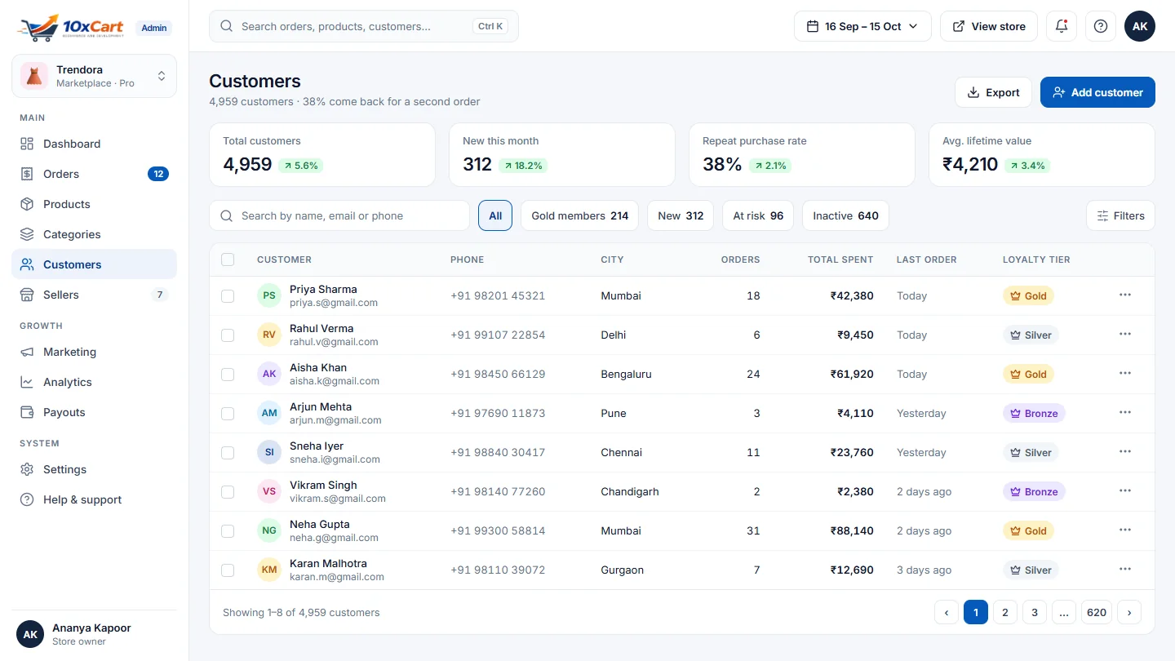Open row actions menu for Sneha Iyer
The width and height of the screenshot is (1175, 661).
[x=1125, y=452]
